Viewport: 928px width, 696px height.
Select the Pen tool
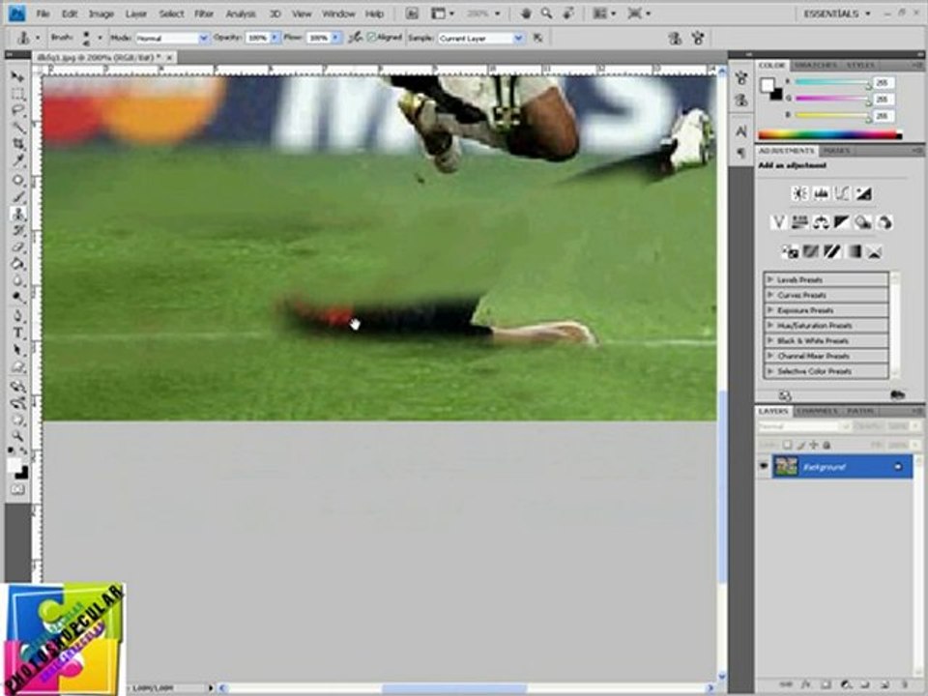(x=17, y=315)
